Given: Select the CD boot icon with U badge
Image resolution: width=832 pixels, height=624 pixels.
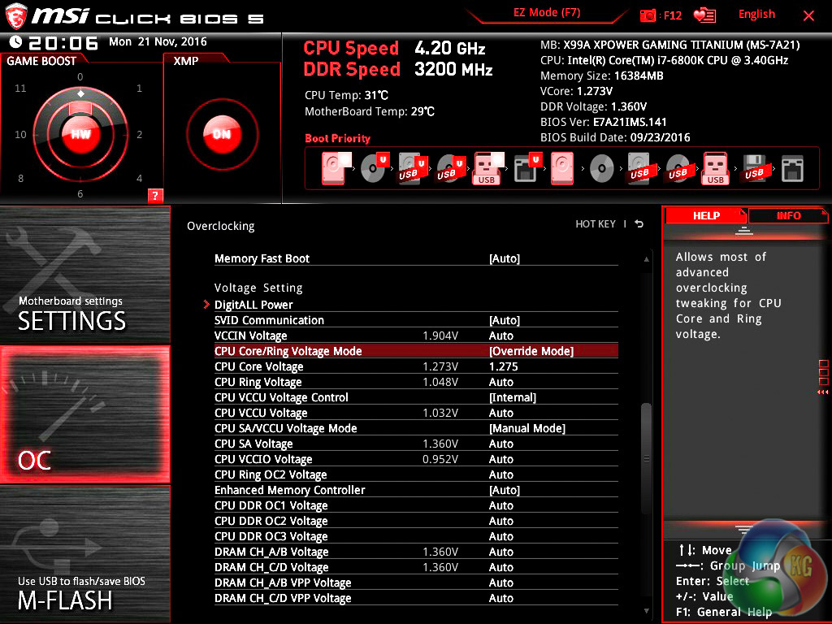Looking at the screenshot, I should [375, 168].
